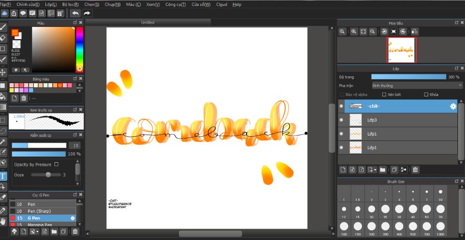
Task: Click the Độ trong layer opacity slider
Action: 409,77
